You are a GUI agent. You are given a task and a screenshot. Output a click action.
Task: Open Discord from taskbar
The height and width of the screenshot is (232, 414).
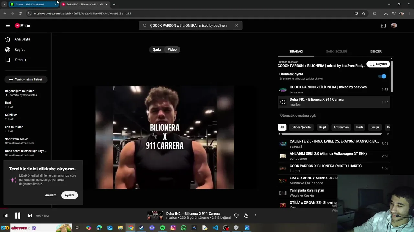click(152, 228)
